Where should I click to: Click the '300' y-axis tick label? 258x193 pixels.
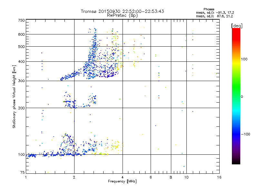click(21, 81)
